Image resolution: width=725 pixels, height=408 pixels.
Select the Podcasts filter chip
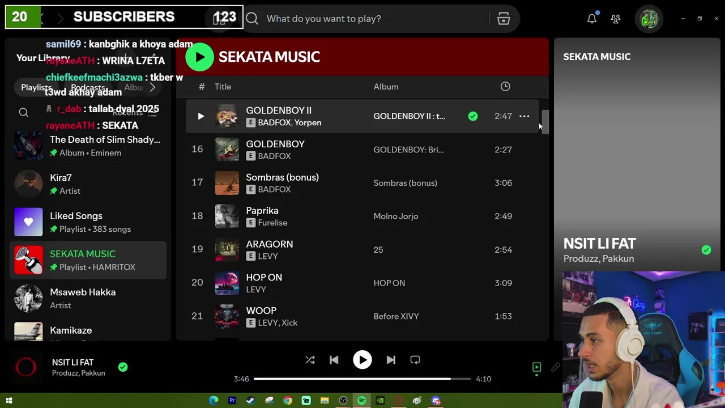tap(87, 87)
